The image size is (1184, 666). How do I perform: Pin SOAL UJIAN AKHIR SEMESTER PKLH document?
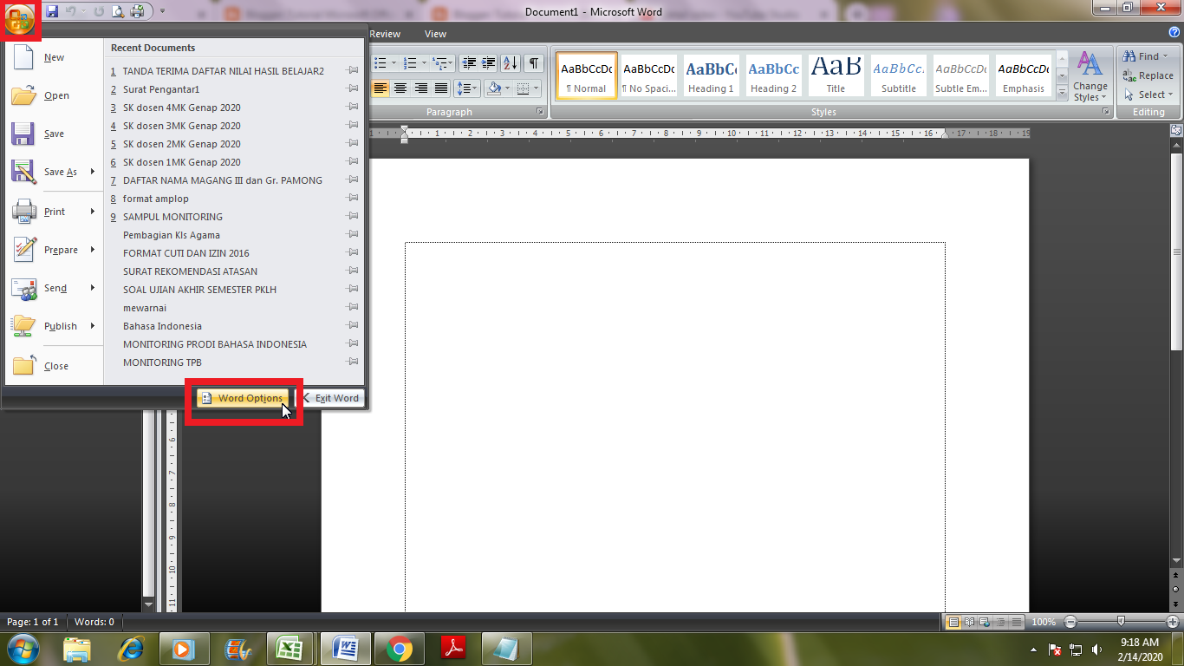tap(353, 290)
